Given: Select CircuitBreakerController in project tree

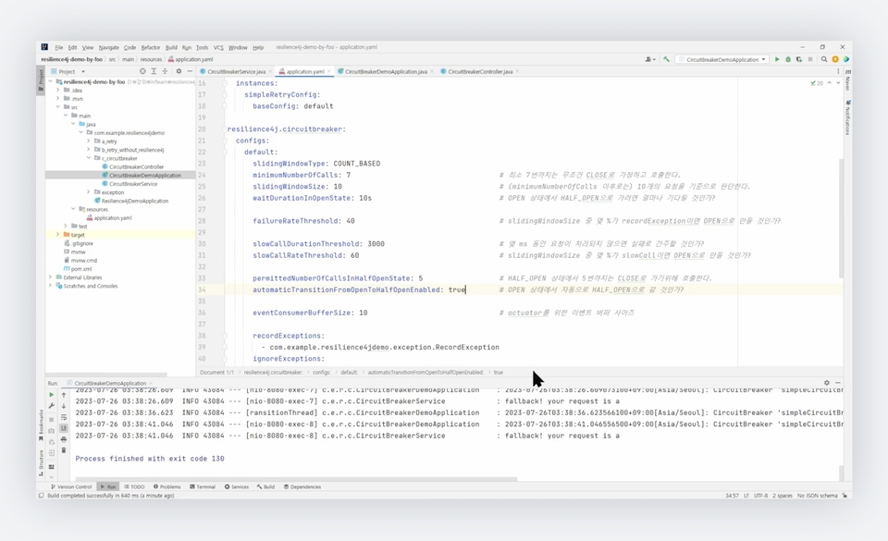Looking at the screenshot, I should 137,167.
